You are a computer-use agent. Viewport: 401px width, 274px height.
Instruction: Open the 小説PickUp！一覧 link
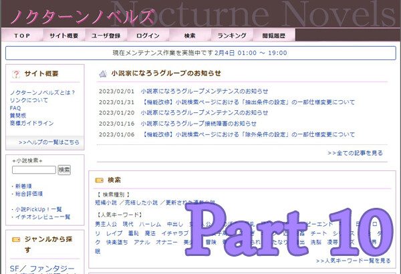(39, 209)
